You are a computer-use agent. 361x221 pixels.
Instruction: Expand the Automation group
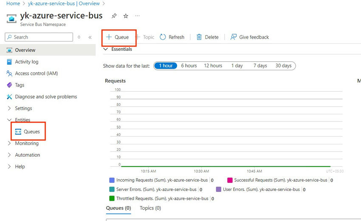point(9,155)
